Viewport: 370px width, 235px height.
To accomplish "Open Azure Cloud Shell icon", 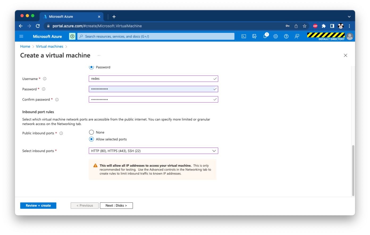I will [243, 37].
